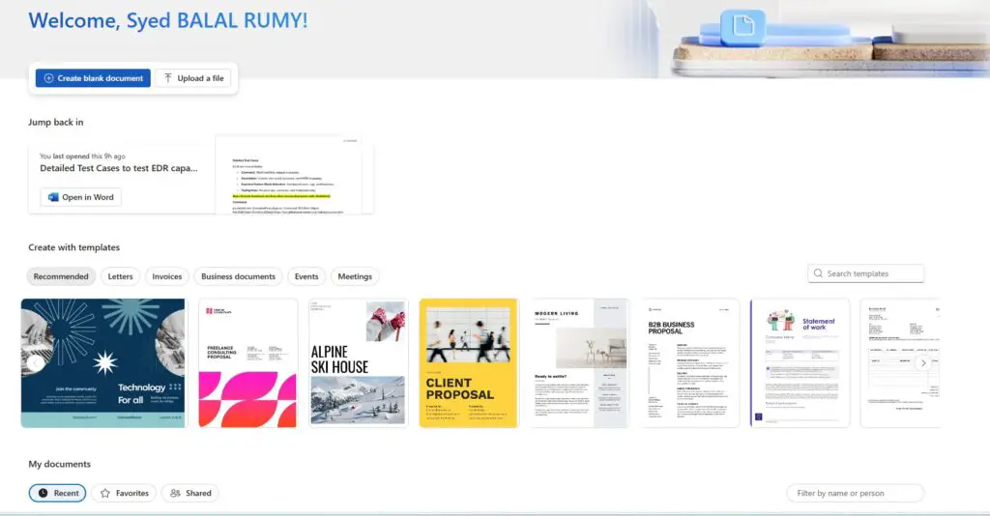This screenshot has height=516, width=990.
Task: Click the Create blank document button
Action: [93, 78]
